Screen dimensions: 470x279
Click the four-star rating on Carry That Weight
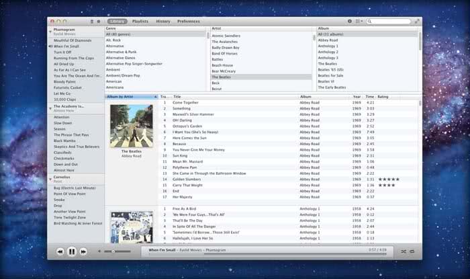click(x=387, y=185)
